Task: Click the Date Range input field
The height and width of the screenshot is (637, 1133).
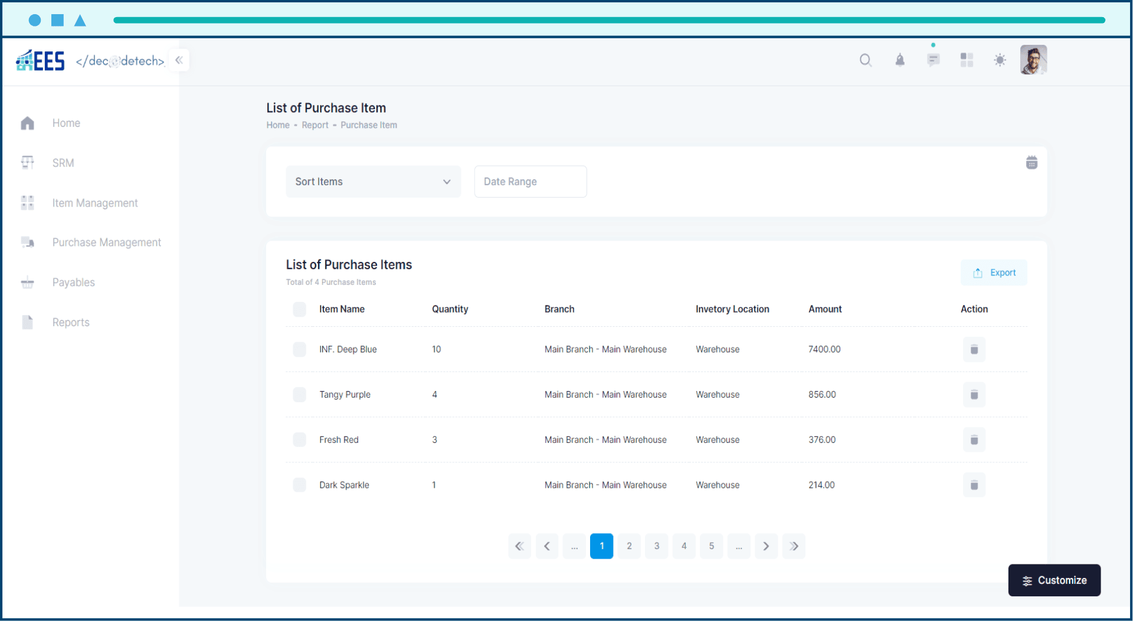Action: 530,182
